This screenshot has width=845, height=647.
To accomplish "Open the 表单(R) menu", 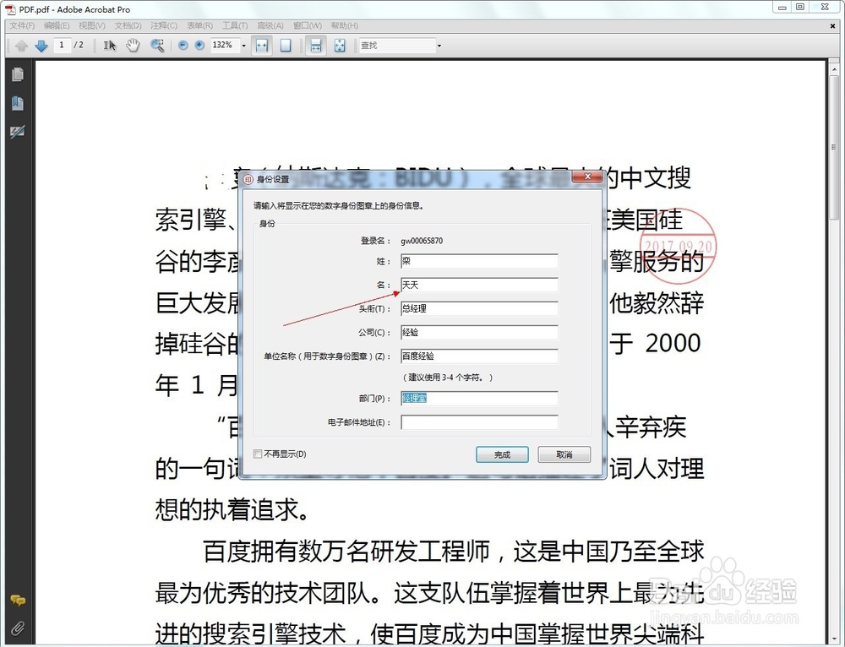I will [x=200, y=25].
